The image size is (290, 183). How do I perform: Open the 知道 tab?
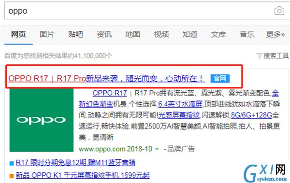190,34
